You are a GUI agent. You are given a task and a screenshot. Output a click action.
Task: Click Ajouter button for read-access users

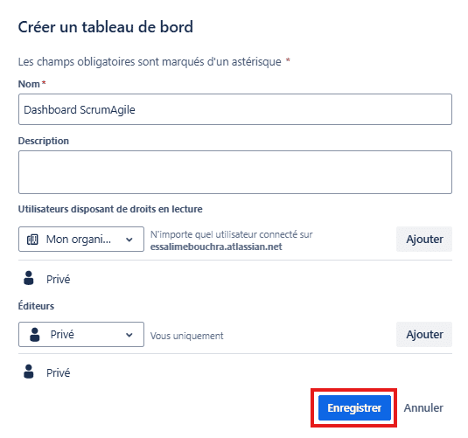pos(424,240)
